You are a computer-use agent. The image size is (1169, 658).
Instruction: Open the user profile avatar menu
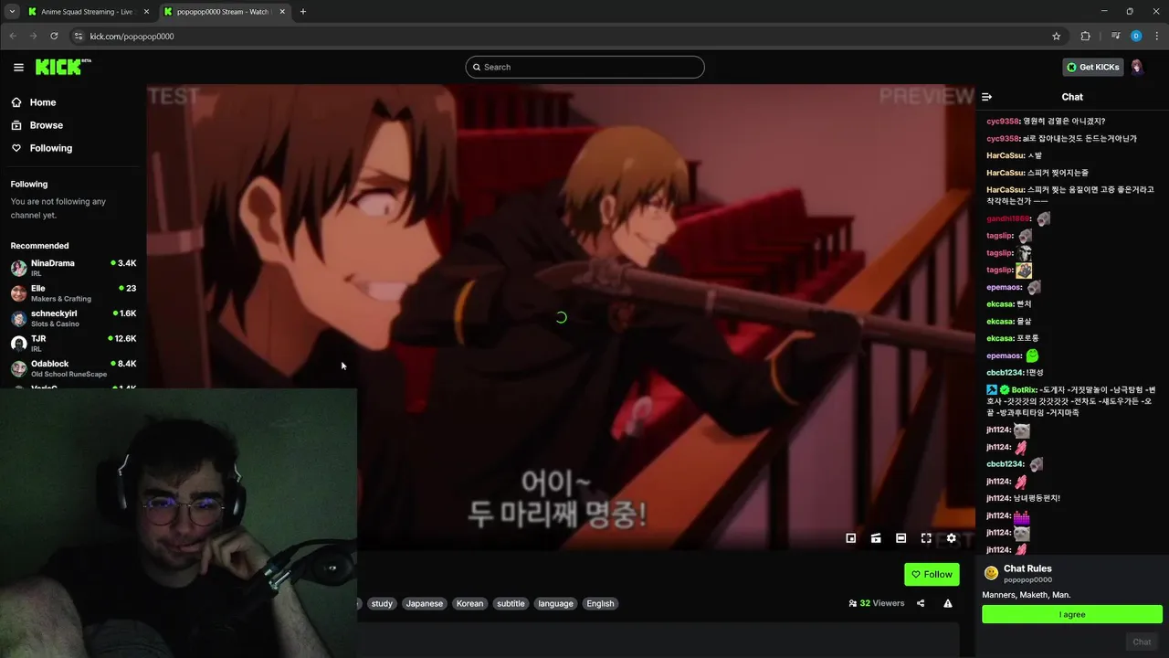tap(1138, 67)
